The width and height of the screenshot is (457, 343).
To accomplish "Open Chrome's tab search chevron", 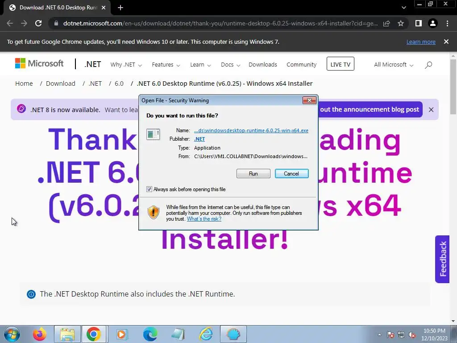I will (x=403, y=8).
